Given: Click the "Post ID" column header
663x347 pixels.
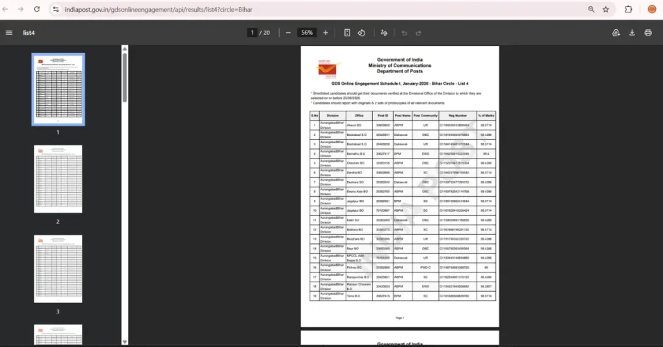Looking at the screenshot, I should tap(383, 115).
